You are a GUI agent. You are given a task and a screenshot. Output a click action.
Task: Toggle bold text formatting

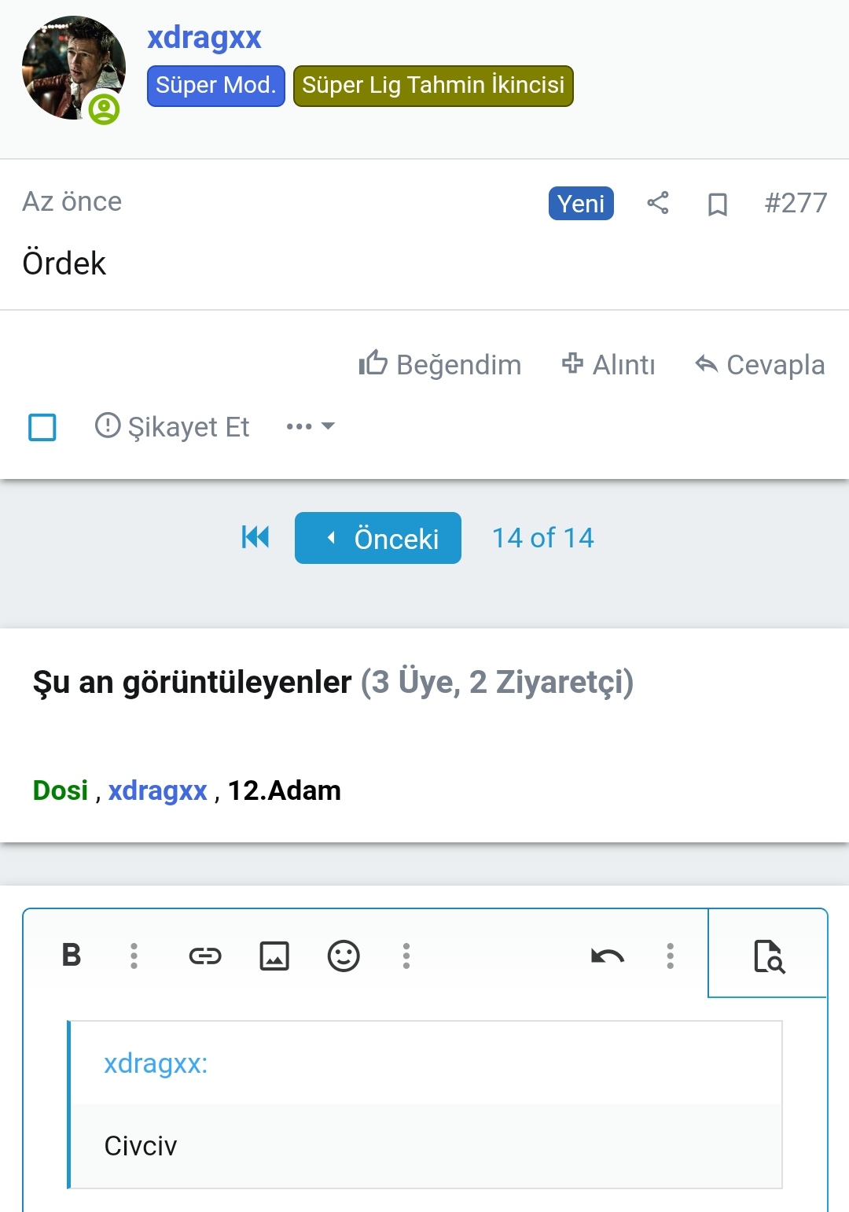coord(72,955)
